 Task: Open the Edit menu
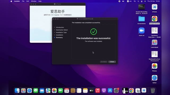point(28,1)
